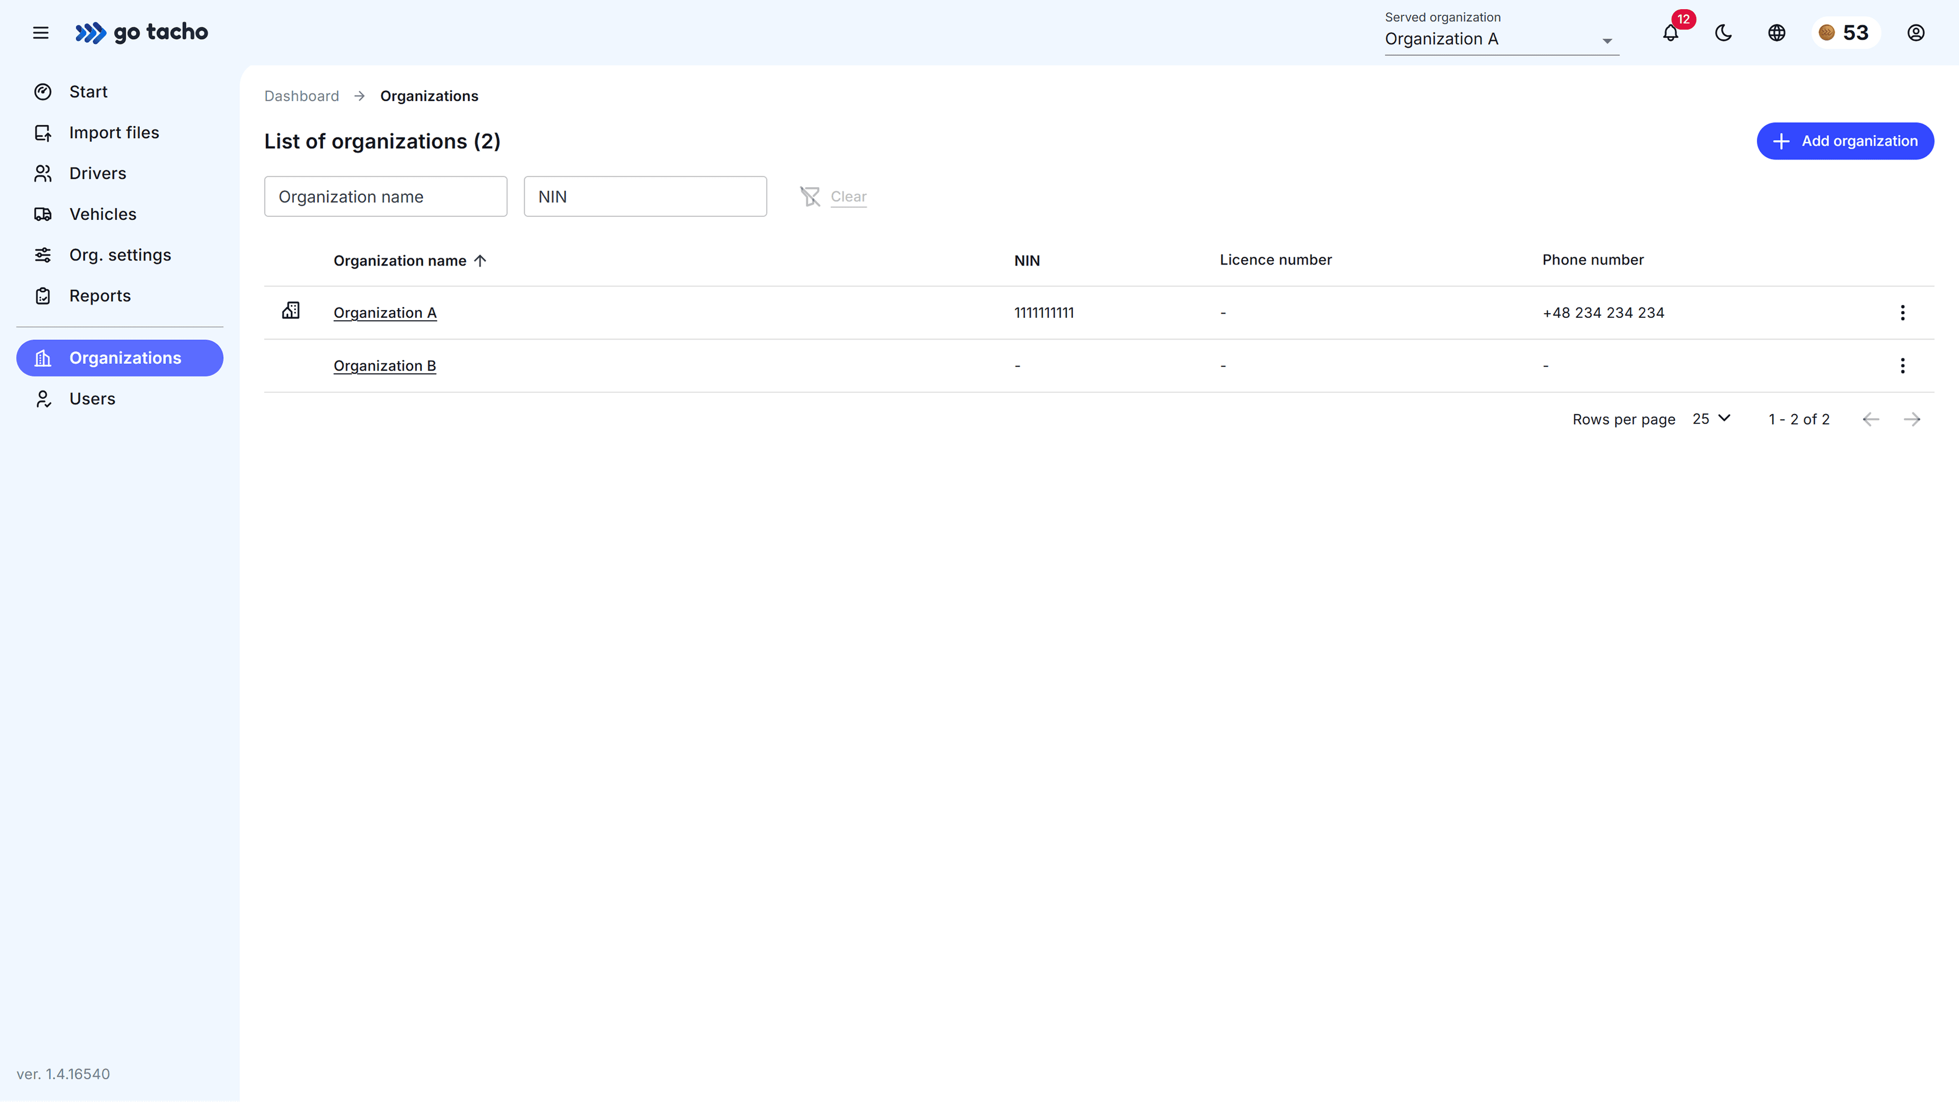Open the notifications bell
The height and width of the screenshot is (1102, 1959).
1670,33
